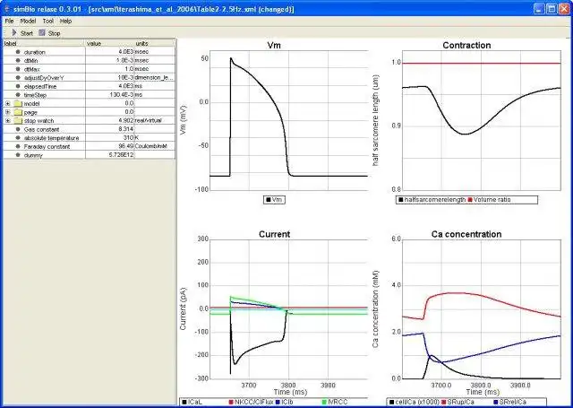Select the dtMax row label
573x408 pixels.
point(32,69)
